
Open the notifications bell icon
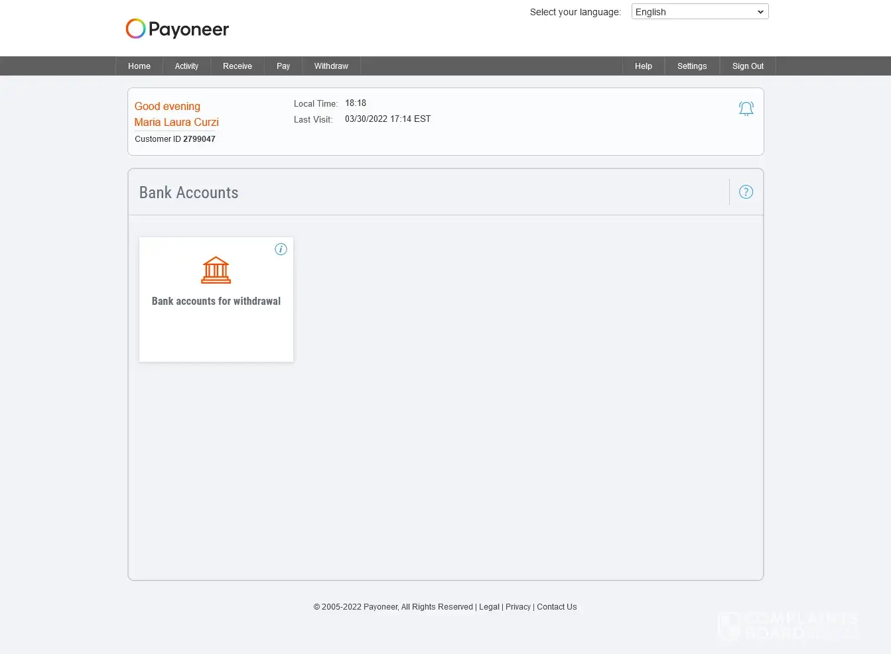pos(746,109)
